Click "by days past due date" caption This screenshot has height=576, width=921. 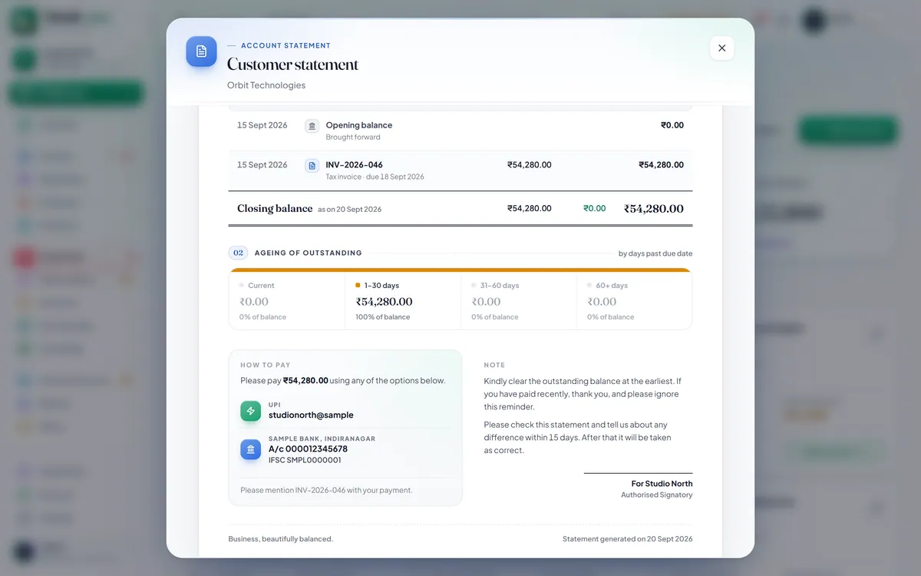(655, 253)
